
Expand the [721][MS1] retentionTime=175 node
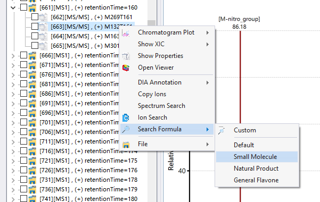click(13, 161)
